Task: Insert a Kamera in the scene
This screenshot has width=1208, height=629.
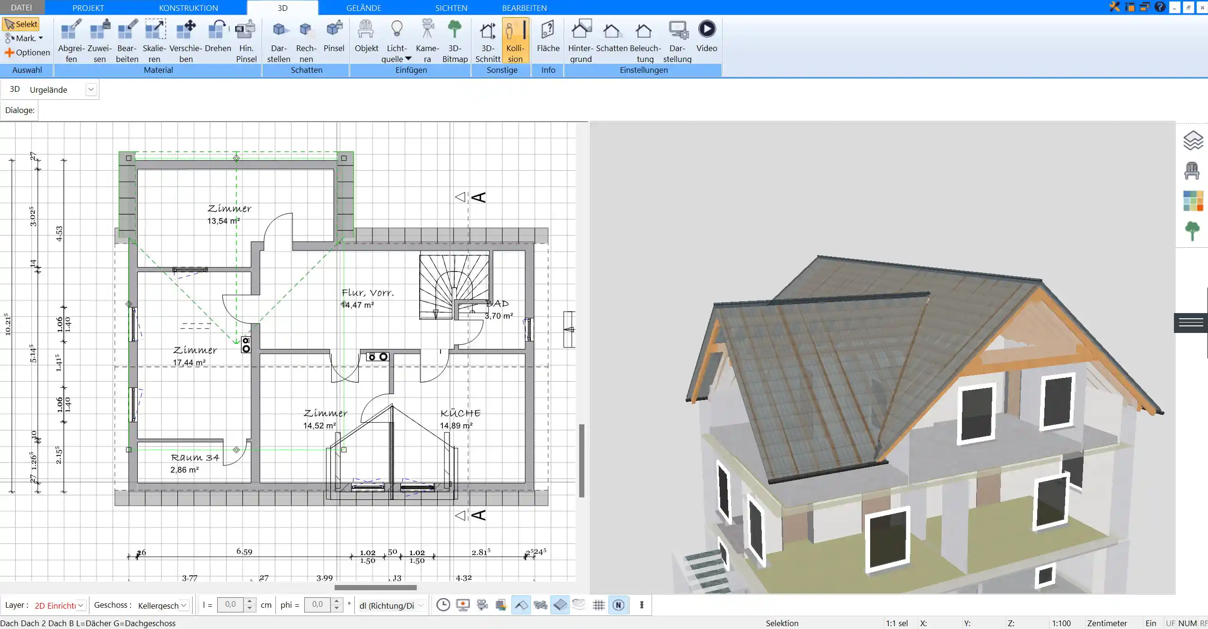Action: [x=427, y=41]
